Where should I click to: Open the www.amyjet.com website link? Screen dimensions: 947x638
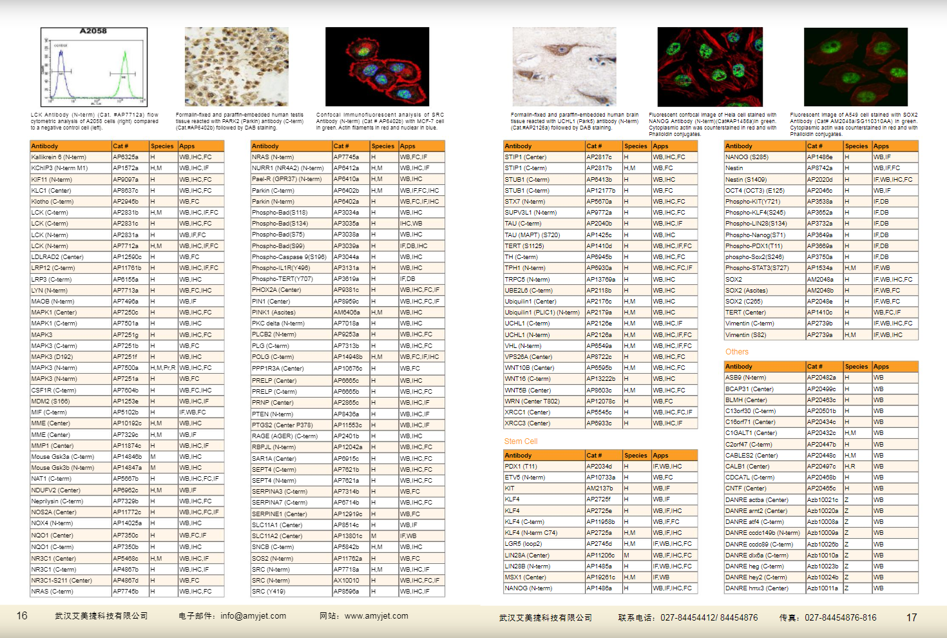click(x=376, y=616)
